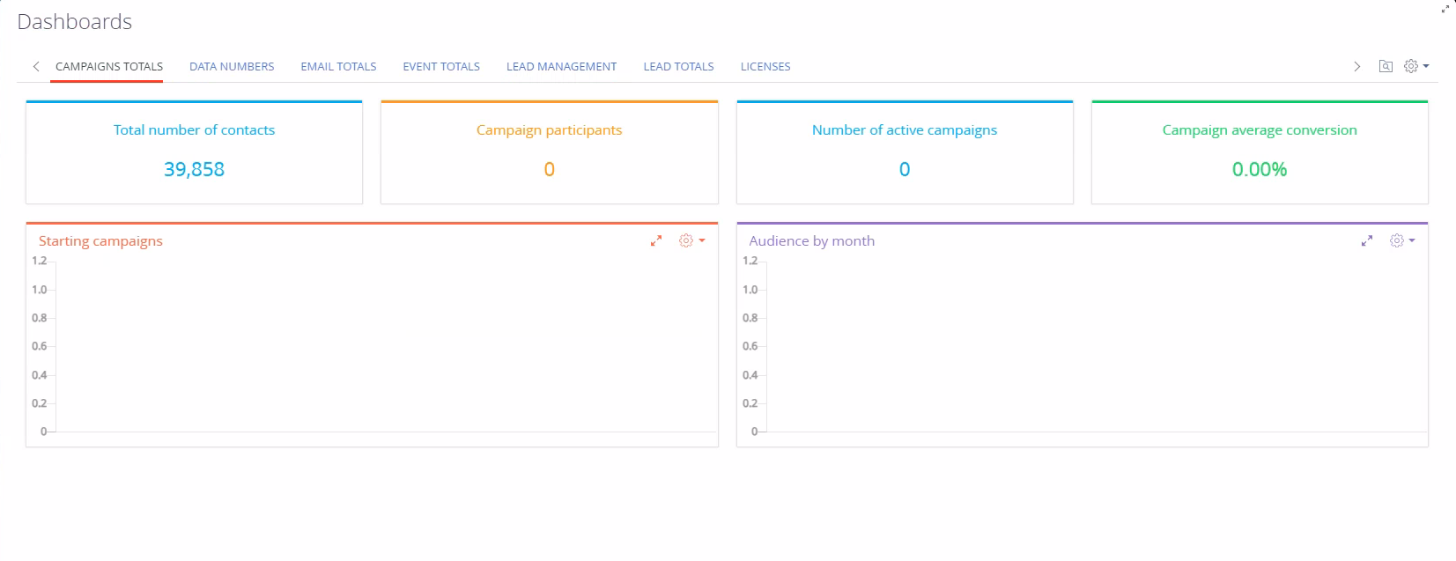Image resolution: width=1456 pixels, height=561 pixels.
Task: Open the dashboards folder search icon
Action: 1386,66
